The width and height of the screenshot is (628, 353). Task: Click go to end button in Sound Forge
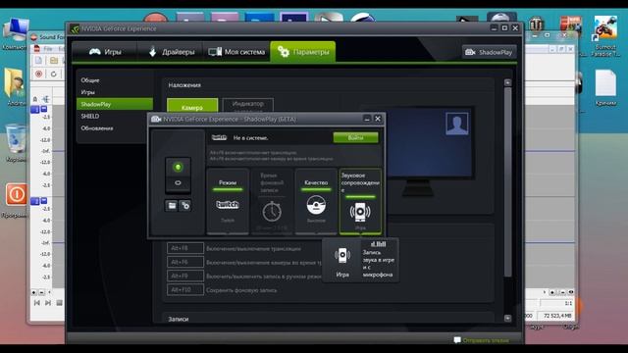(x=48, y=303)
